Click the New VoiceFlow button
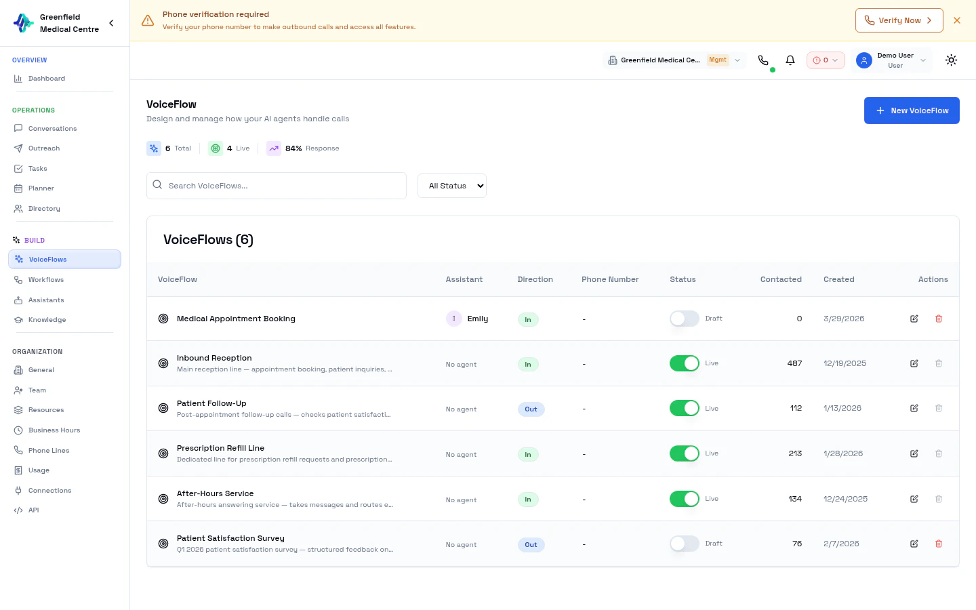Screen dimensions: 976x610 click(912, 110)
